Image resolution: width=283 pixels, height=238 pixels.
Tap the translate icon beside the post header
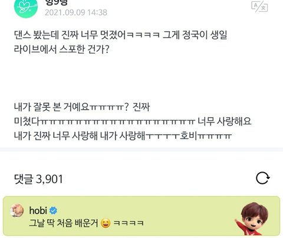[259, 6]
